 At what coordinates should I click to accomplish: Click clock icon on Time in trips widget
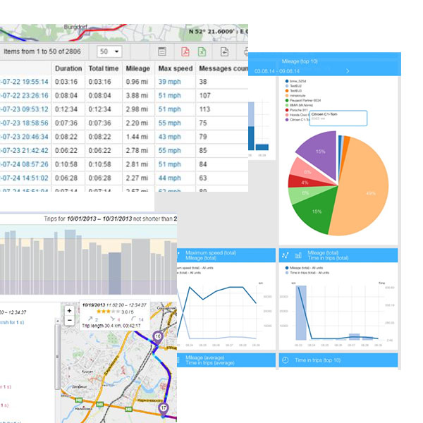286,360
